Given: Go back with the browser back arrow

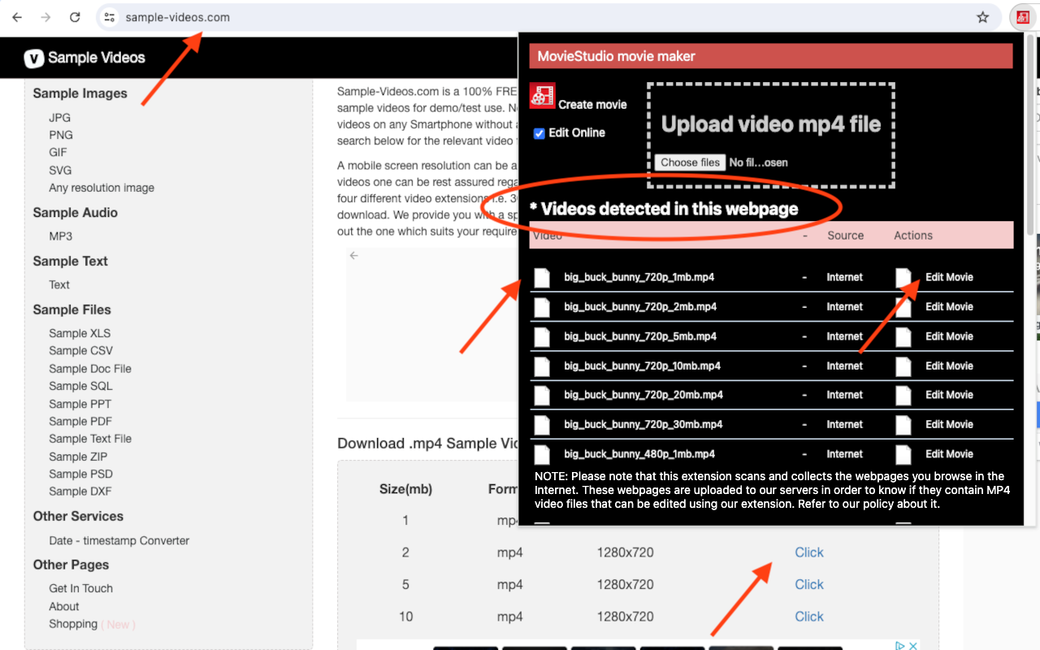Looking at the screenshot, I should (x=17, y=17).
